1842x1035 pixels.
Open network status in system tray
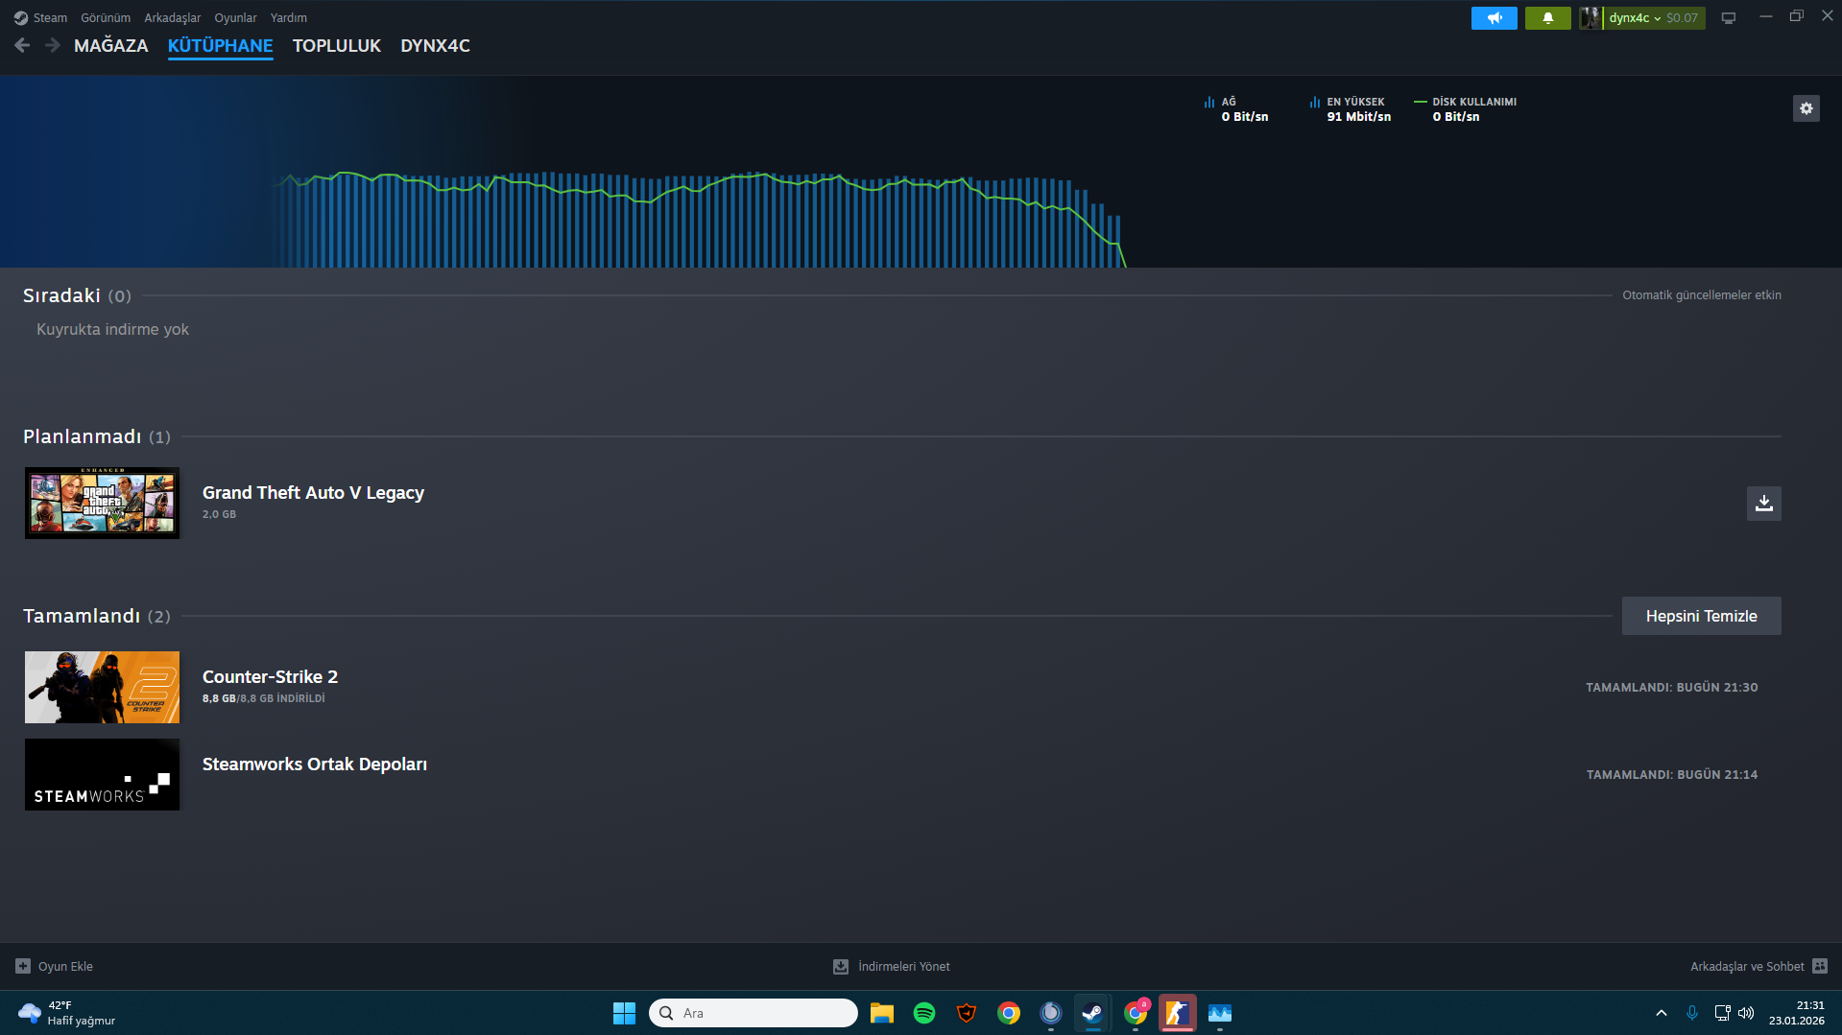click(1722, 1013)
